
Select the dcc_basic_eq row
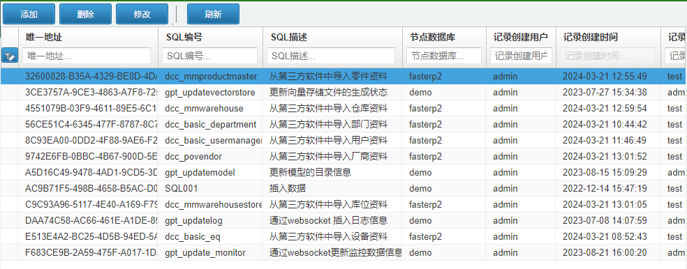coord(343,237)
